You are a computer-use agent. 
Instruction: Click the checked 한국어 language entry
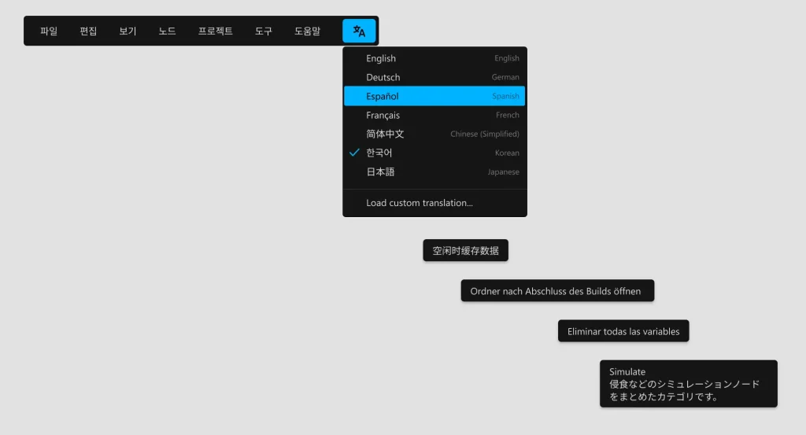coord(434,153)
